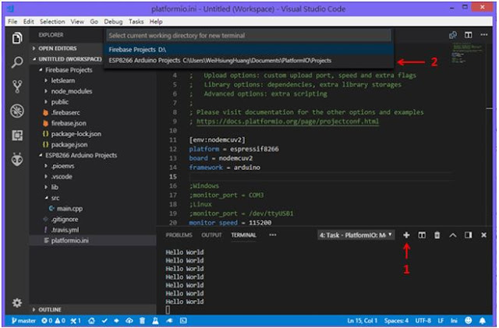Open the Search view in activity bar
Screen dimensions: 499x328
17,62
